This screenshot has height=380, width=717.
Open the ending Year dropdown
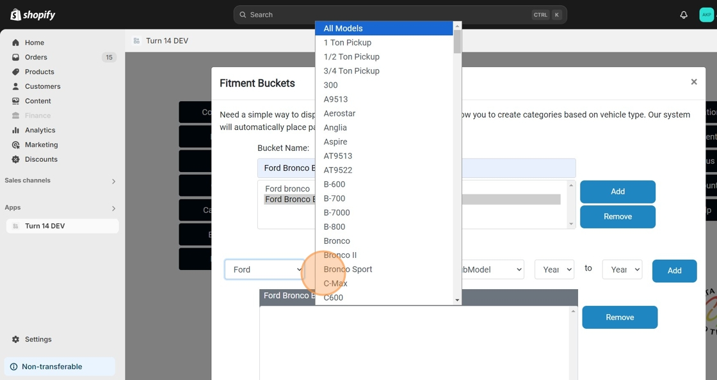tap(622, 269)
